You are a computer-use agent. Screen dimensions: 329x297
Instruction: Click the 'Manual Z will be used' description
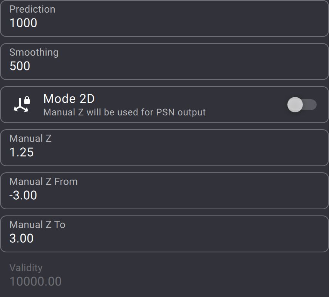(124, 112)
